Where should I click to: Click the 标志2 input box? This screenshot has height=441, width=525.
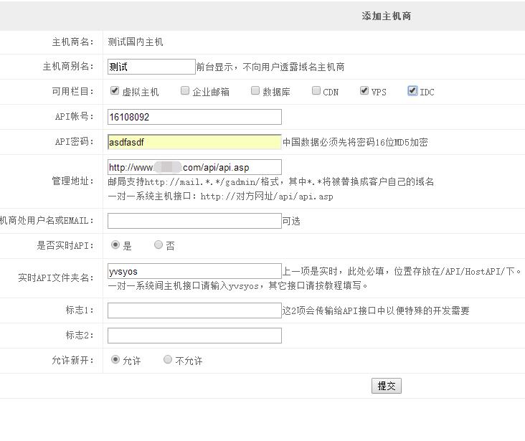click(194, 336)
